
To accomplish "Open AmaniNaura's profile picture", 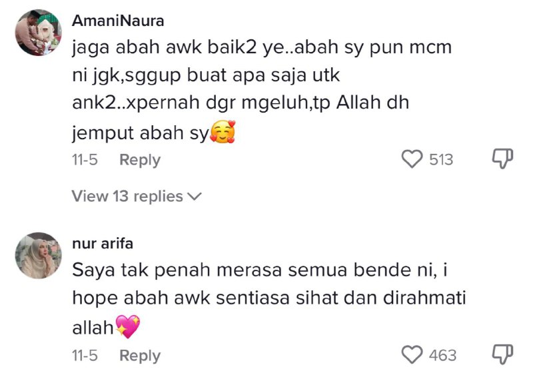I will [39, 32].
